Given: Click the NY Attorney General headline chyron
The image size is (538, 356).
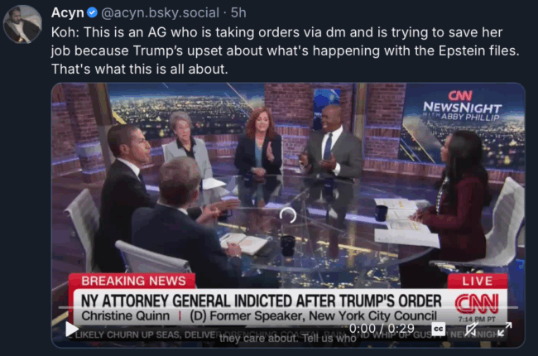Looking at the screenshot, I should tap(261, 301).
